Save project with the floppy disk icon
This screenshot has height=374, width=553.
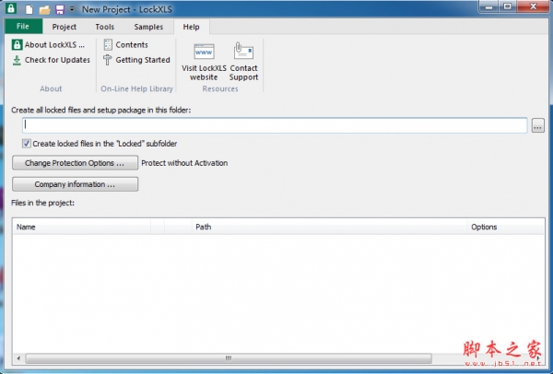coord(60,9)
